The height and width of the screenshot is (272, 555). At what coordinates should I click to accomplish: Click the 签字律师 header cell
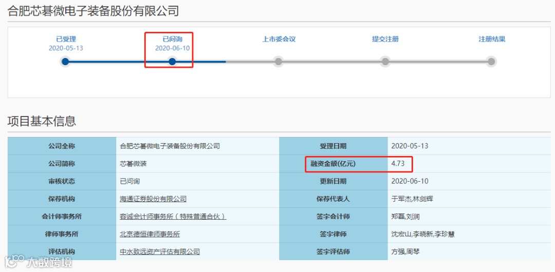coord(334,234)
